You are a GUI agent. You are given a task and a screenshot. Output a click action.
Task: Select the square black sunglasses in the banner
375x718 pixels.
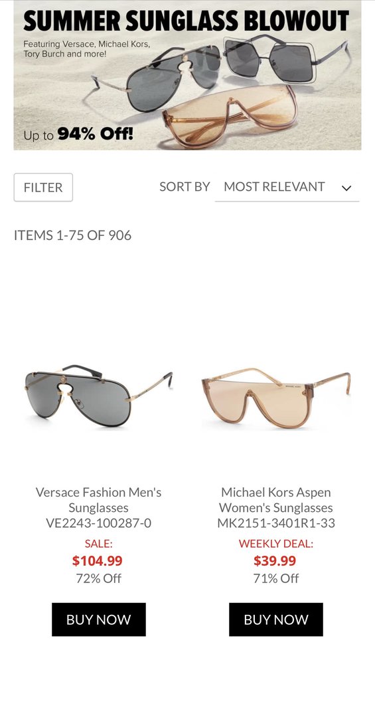click(x=285, y=57)
